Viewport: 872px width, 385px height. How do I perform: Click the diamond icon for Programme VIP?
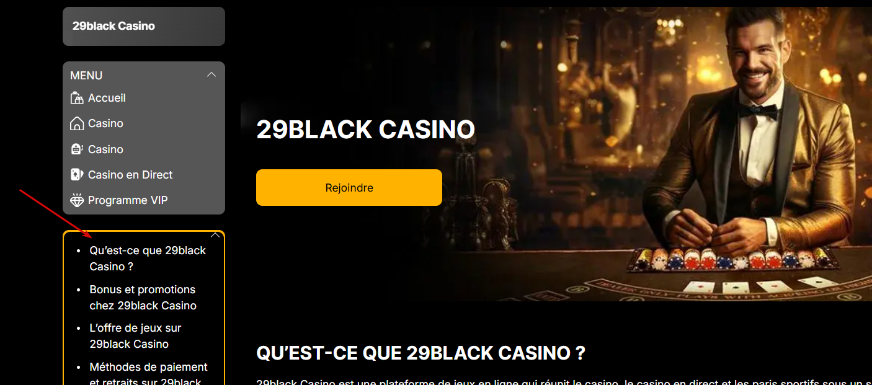(77, 200)
